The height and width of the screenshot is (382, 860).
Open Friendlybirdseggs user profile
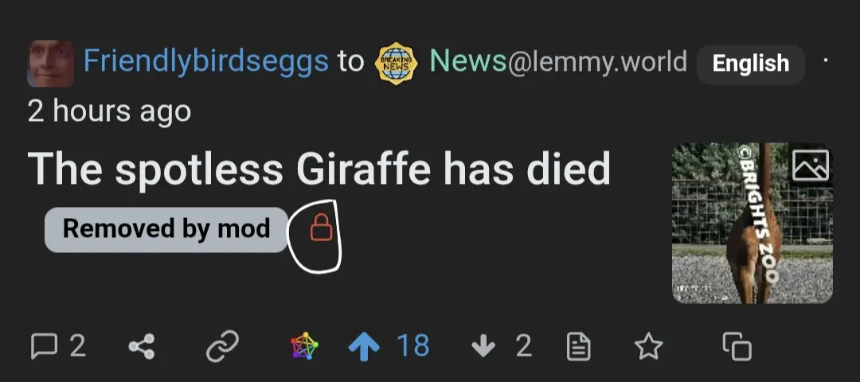[x=205, y=61]
